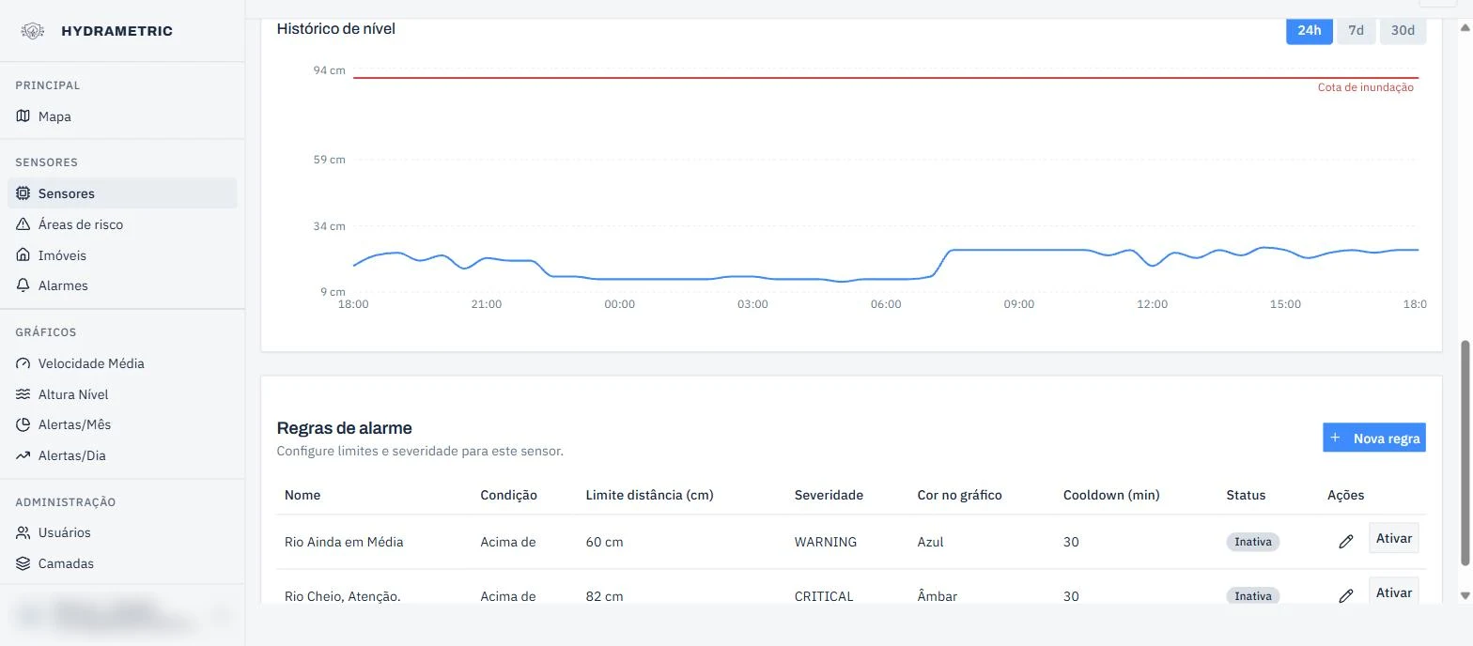Open the Mapa menu item
The image size is (1473, 646).
122,116
